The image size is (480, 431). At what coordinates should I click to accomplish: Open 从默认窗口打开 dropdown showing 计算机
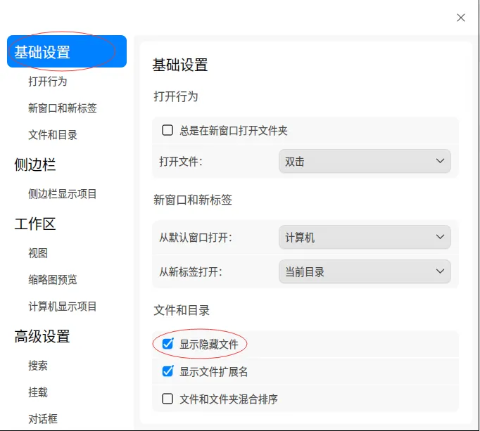point(365,238)
